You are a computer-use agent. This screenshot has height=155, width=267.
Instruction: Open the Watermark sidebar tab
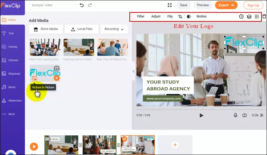[12, 100]
